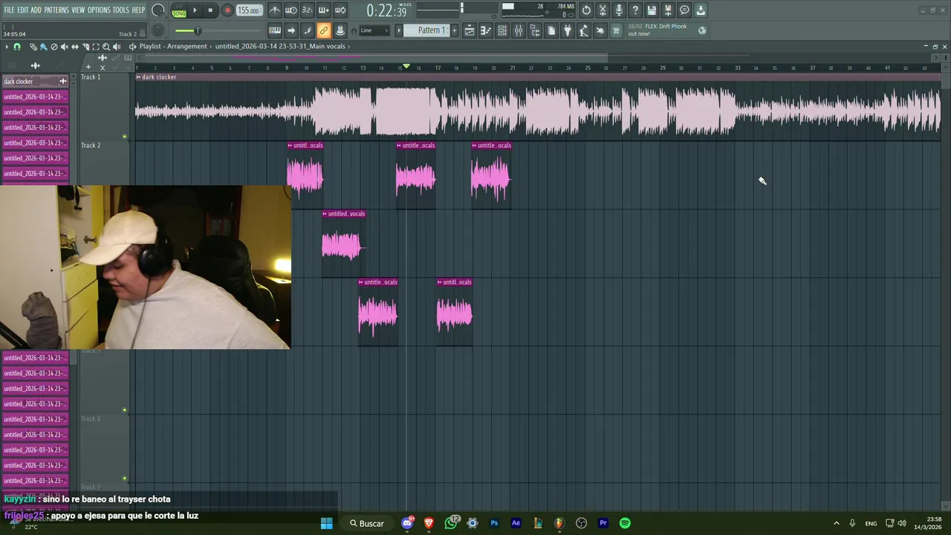This screenshot has width=951, height=535.
Task: Select the Select marquee tool
Action: [x=95, y=47]
